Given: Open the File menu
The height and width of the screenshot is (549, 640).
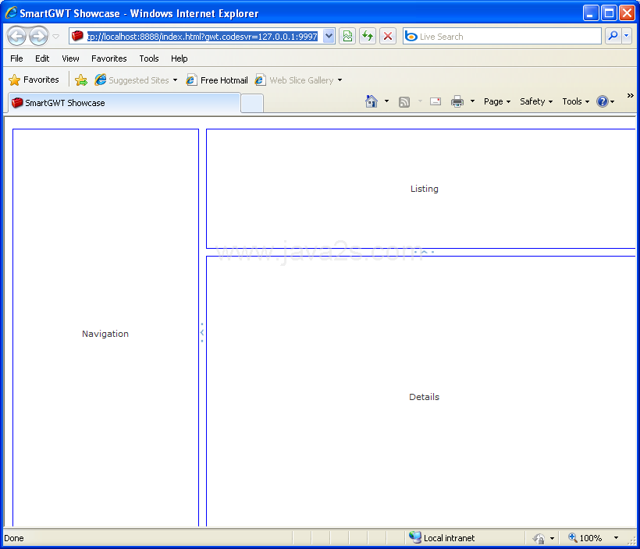Looking at the screenshot, I should (16, 58).
